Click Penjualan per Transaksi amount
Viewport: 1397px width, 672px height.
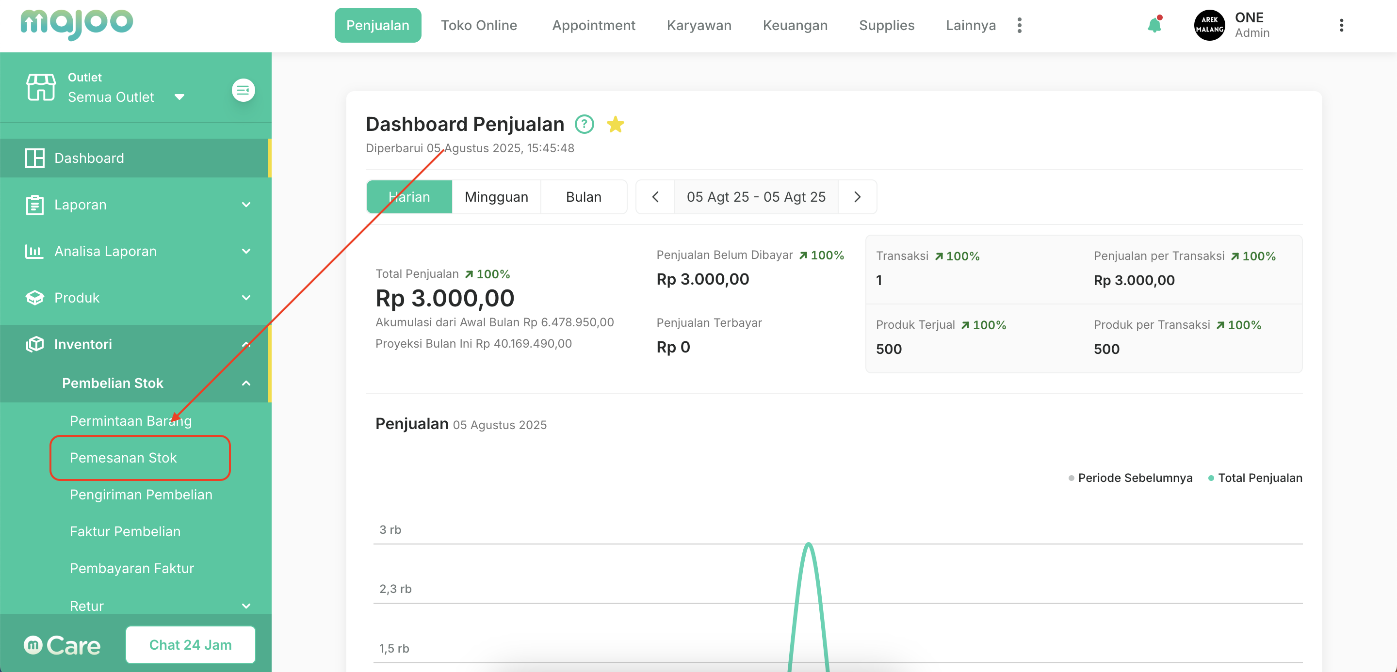[x=1134, y=281]
